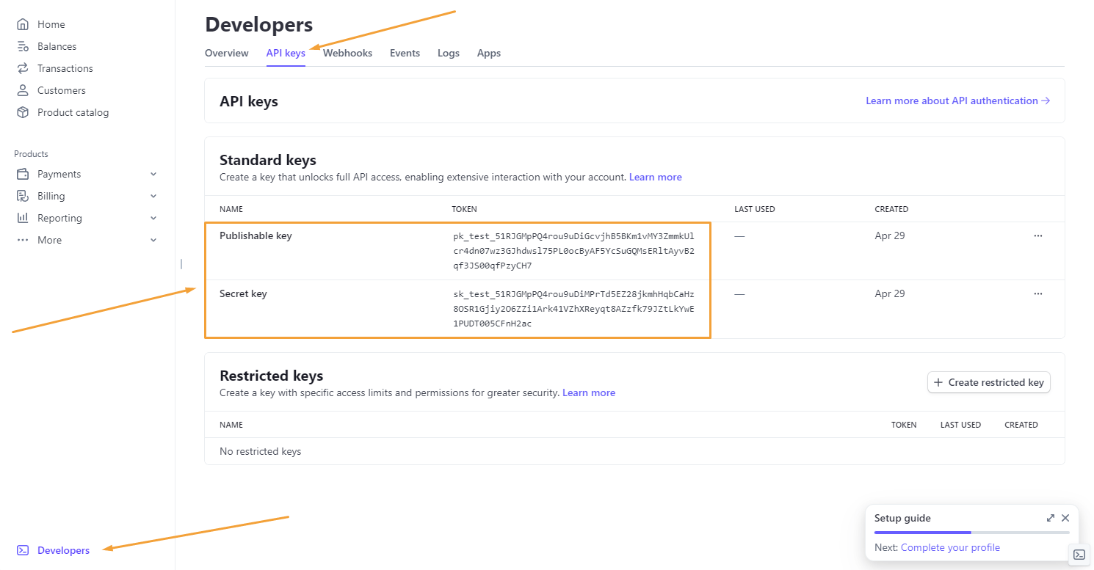
Task: Click Learn more under Restricted keys
Action: 589,393
